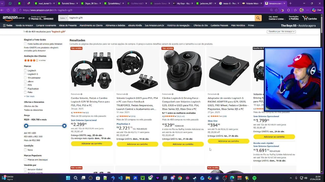325x182 pixels.
Task: Click maximum price slider handle
Action: tap(64, 126)
